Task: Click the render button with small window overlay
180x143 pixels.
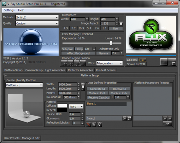Action: point(172,62)
